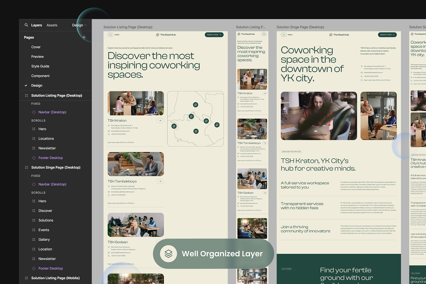Image resolution: width=426 pixels, height=284 pixels.
Task: Select The Seed Hub logo in the Listing Desktop frame
Action: click(x=166, y=35)
